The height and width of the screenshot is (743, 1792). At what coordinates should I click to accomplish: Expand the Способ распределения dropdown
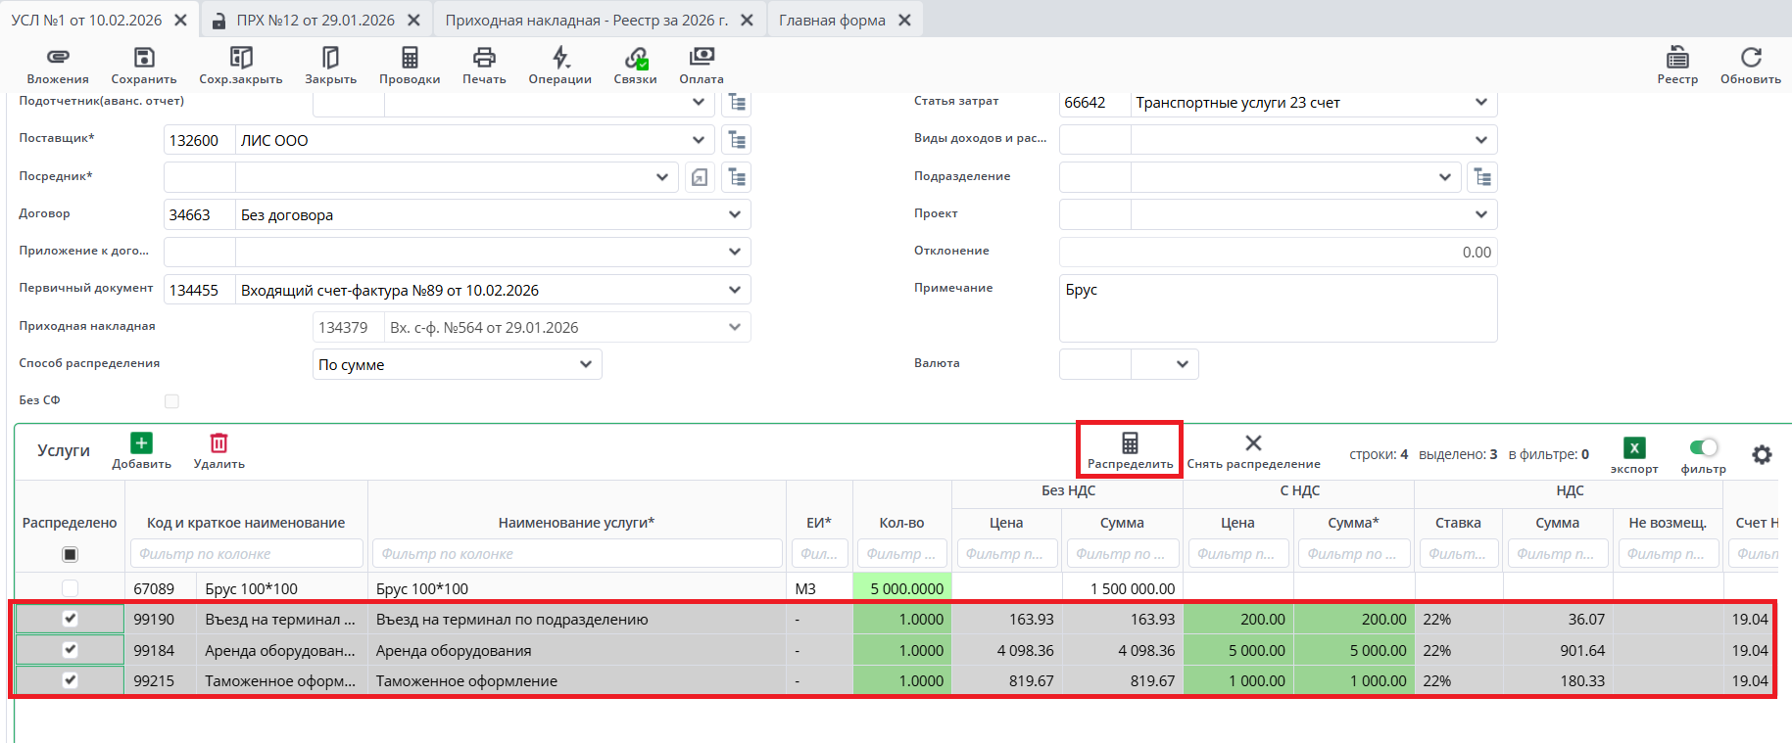coord(586,364)
